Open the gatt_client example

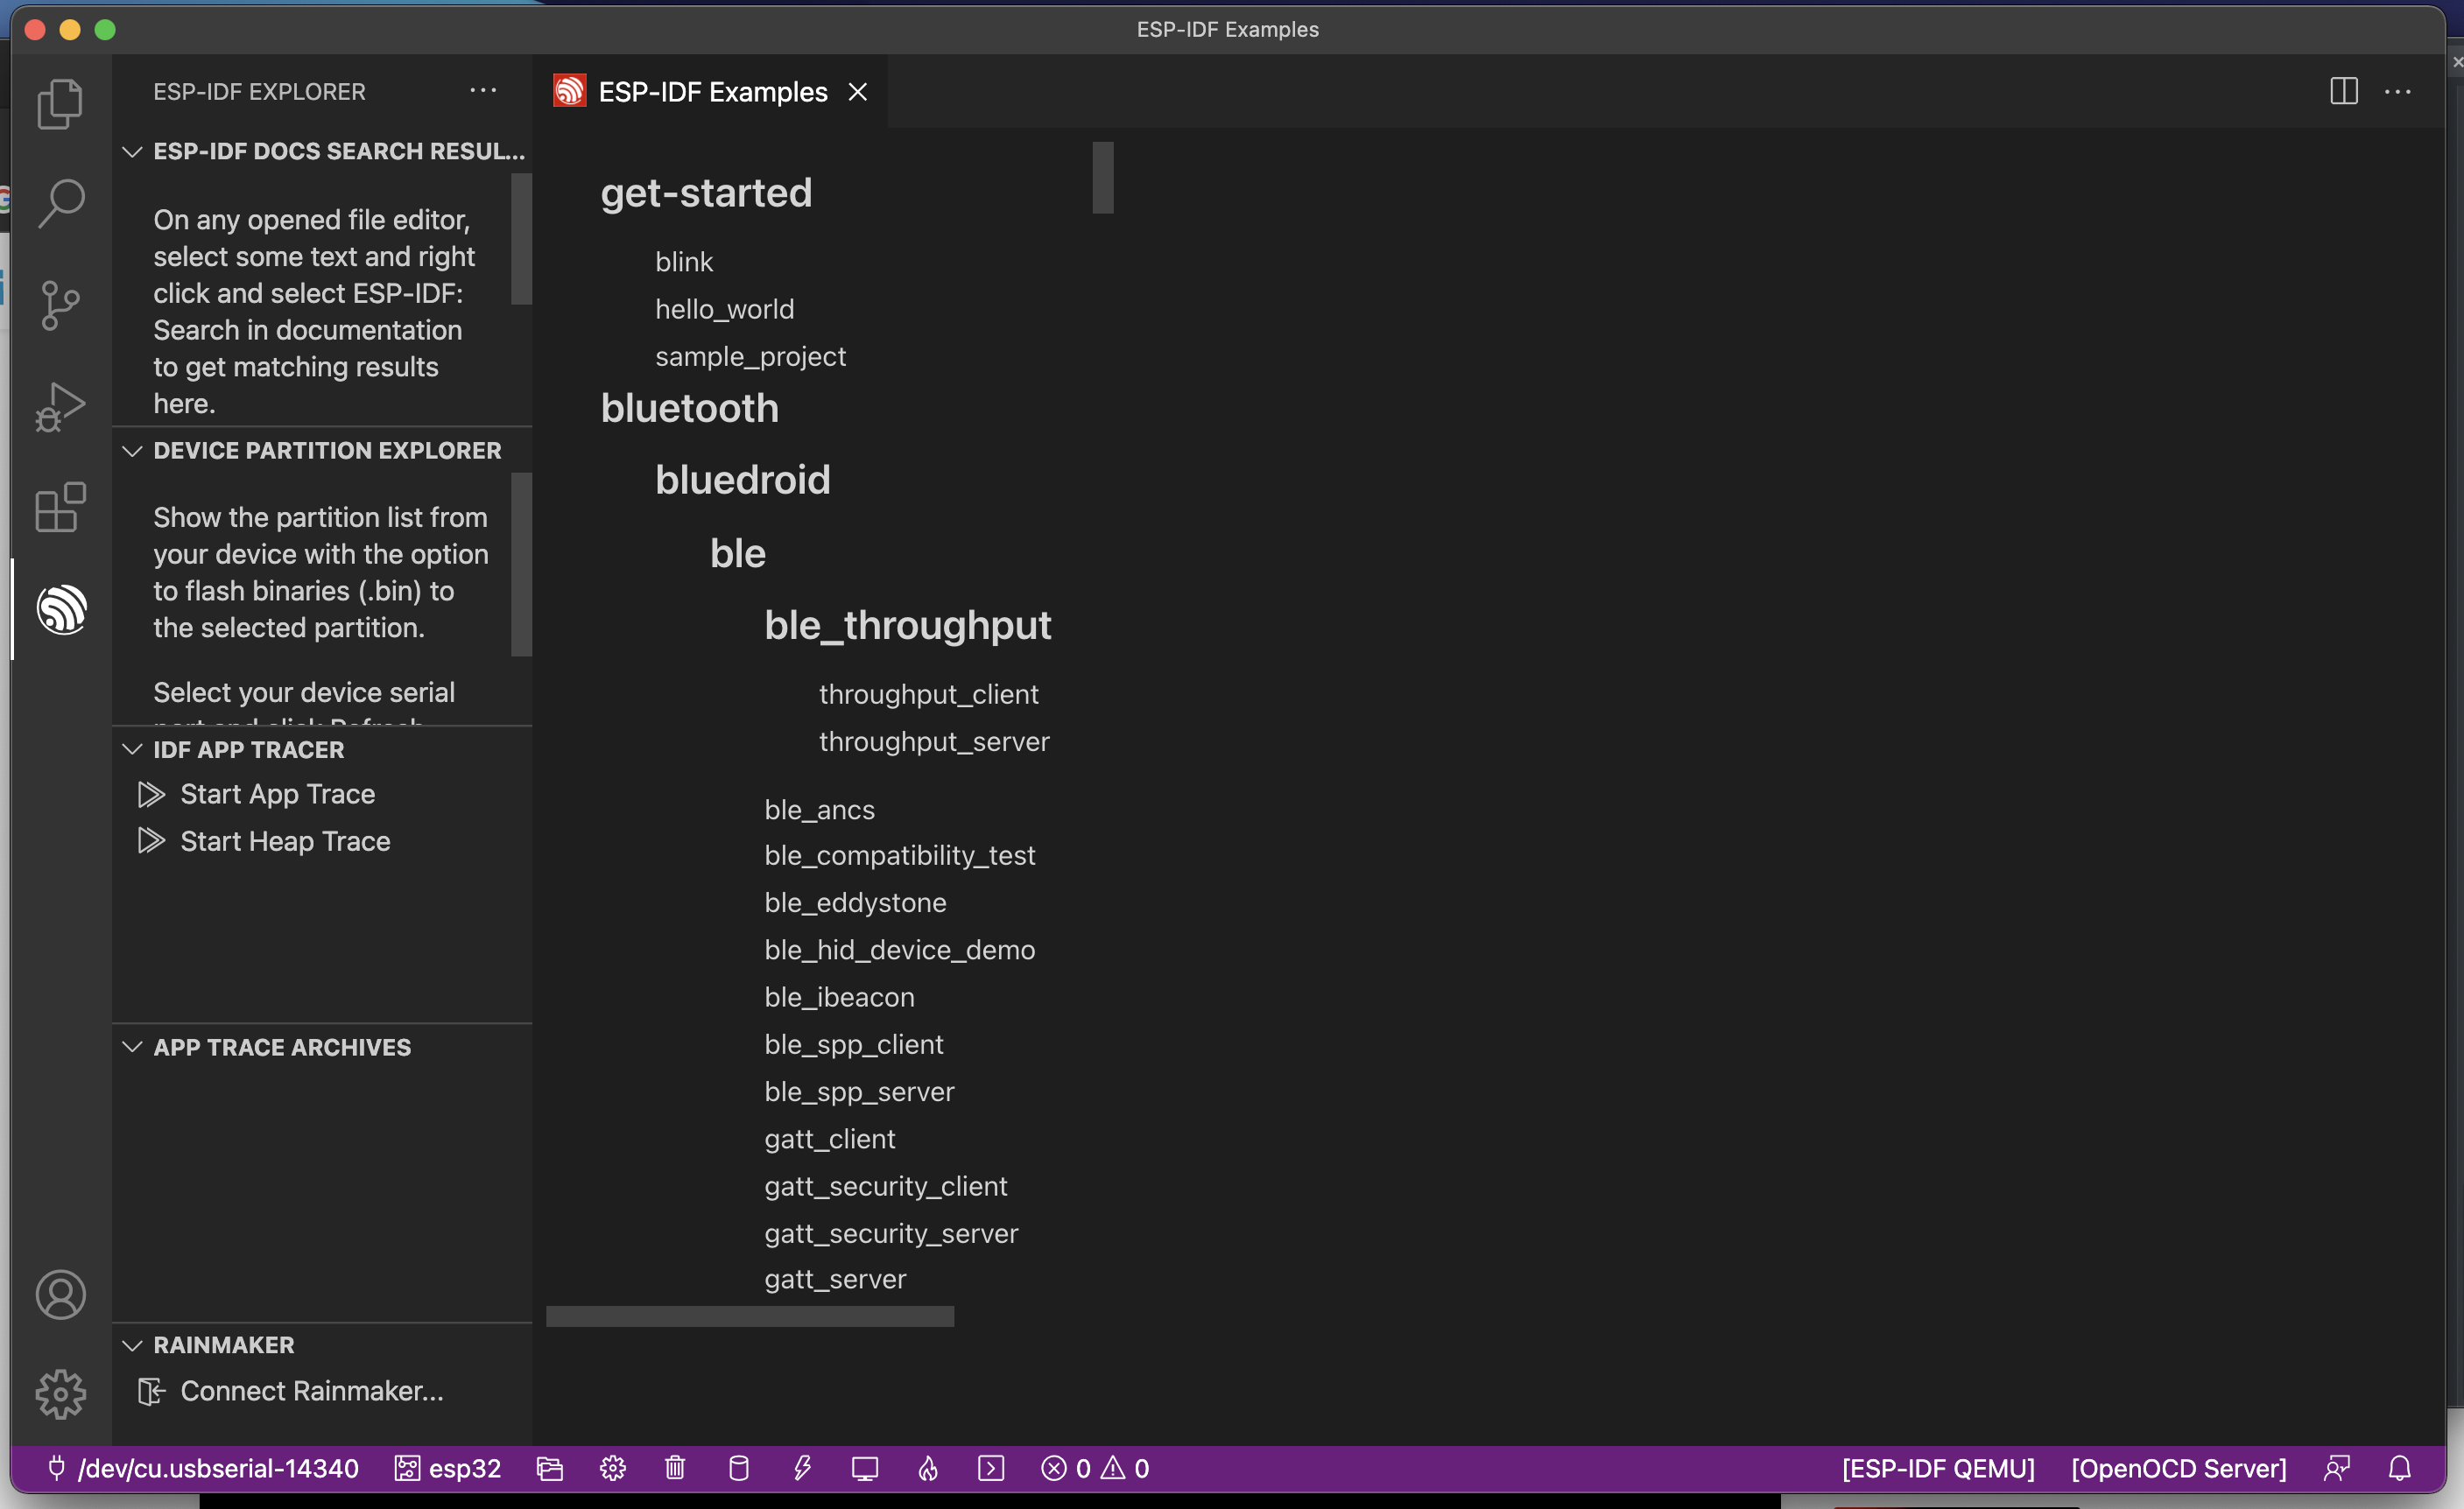830,1140
